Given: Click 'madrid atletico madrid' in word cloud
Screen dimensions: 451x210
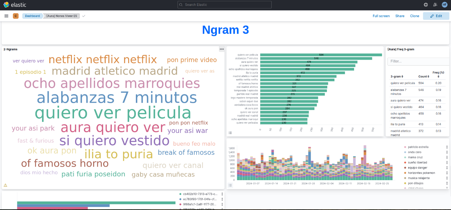Looking at the screenshot, I should coord(115,71).
